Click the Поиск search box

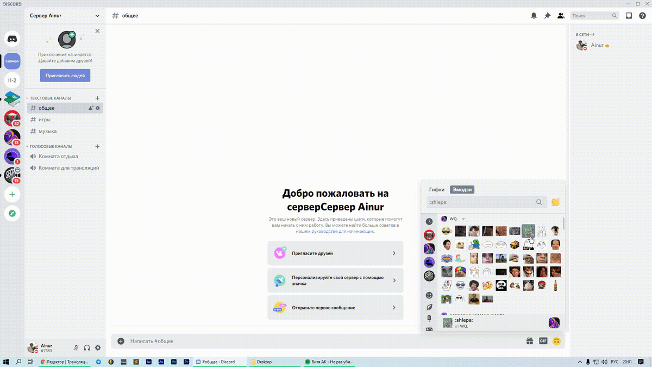(x=594, y=16)
